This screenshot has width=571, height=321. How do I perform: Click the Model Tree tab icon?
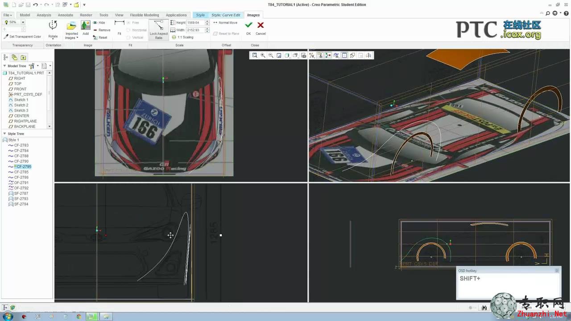tap(6, 57)
